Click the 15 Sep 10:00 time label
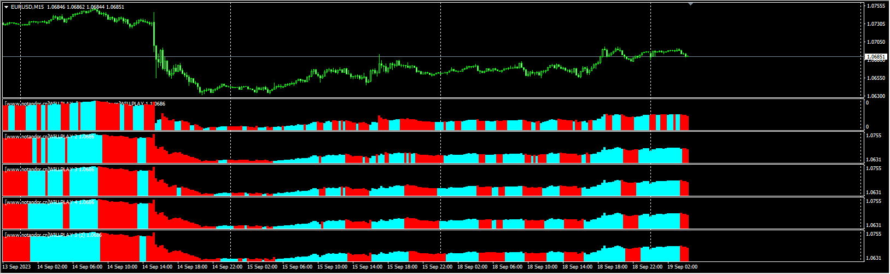This screenshot has width=890, height=274. pyautogui.click(x=332, y=267)
